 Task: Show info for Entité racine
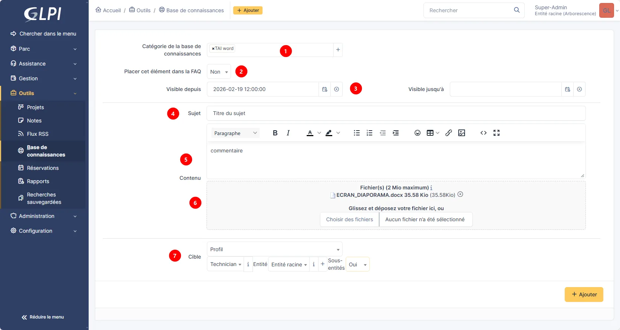[314, 264]
